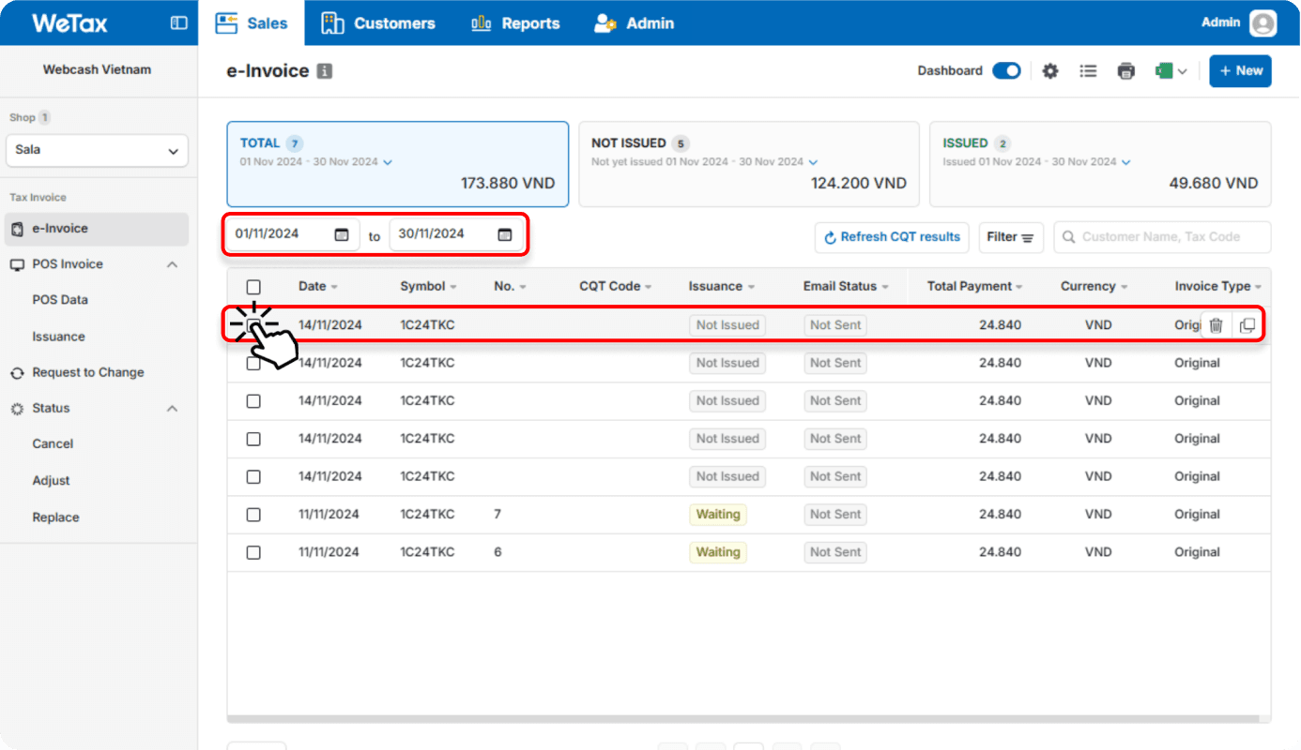
Task: Open the Cancel status page
Action: point(53,444)
